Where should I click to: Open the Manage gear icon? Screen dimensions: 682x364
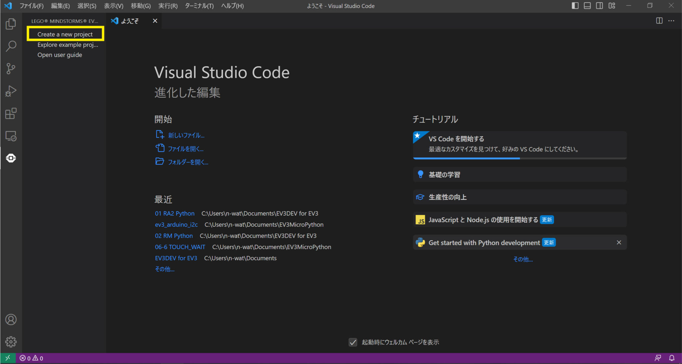click(x=11, y=342)
